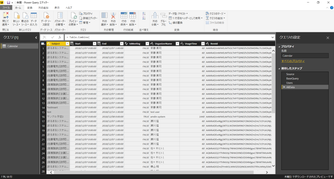The width and height of the screenshot is (334, 179).
Task: Click the 名前 Calendar input field
Action: coord(305,56)
